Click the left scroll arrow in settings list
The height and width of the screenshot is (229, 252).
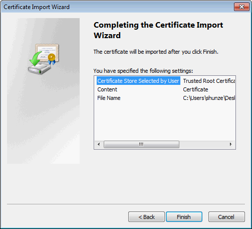[99, 144]
